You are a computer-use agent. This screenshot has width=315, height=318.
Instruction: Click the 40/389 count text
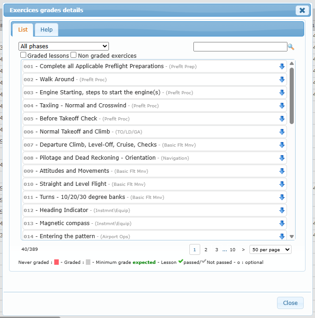click(x=30, y=249)
